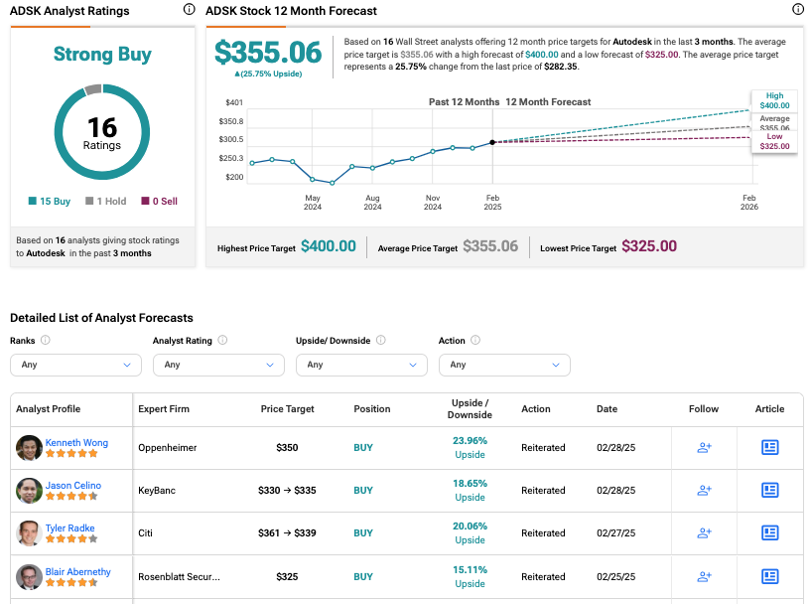811x604 pixels.
Task: Click info icon beside ADSK Stock 12 Month Forecast
Action: [x=798, y=9]
